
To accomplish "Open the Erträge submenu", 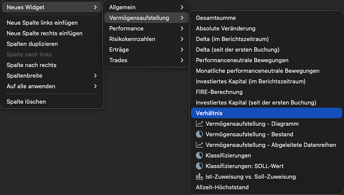I will (146, 50).
